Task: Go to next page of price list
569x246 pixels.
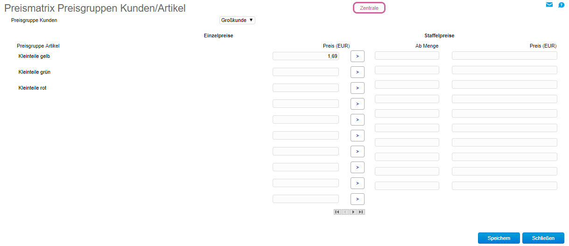Action: click(353, 212)
